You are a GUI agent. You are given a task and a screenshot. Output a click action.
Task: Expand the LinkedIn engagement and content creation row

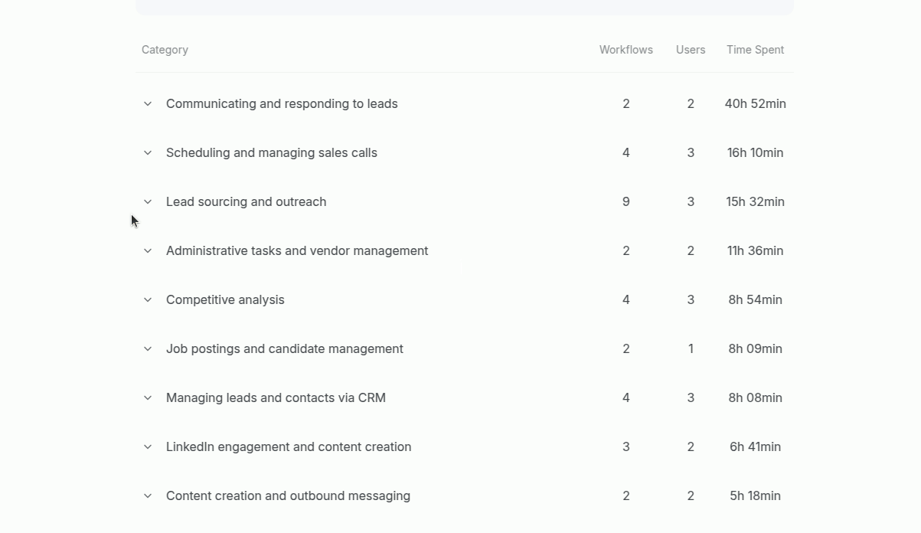coord(147,446)
